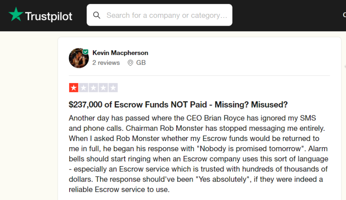Click the cut-off header item at top right
Screen dimensions: 346x200
click(344, 15)
